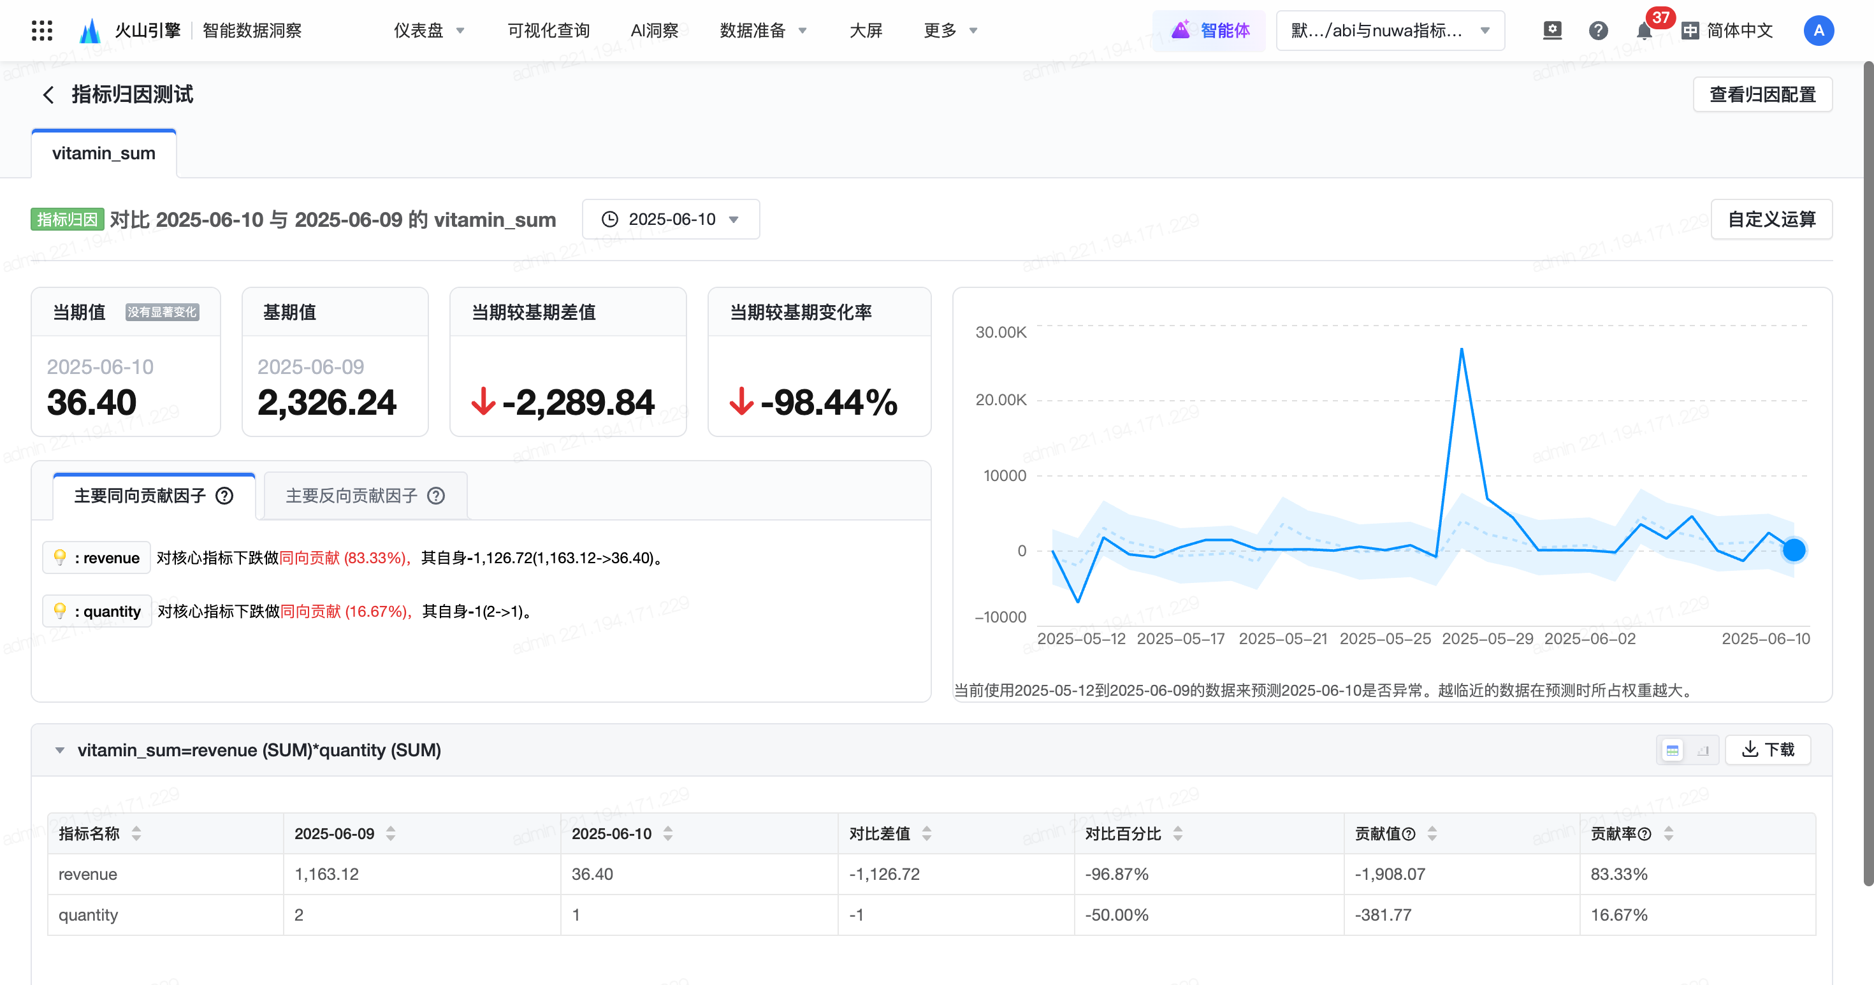Open the user avatar A icon

1818,31
